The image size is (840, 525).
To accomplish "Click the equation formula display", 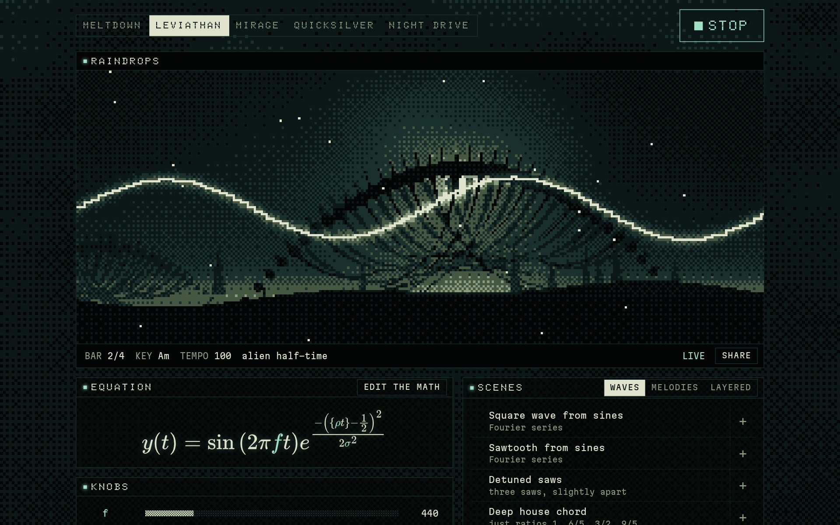I will (x=263, y=433).
